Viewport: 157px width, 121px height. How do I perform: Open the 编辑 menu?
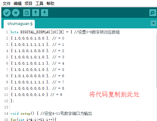[18, 4]
